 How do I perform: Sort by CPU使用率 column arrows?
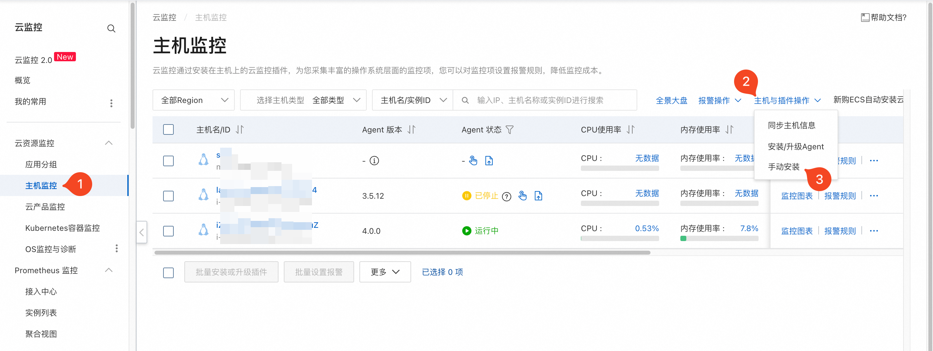tap(631, 129)
